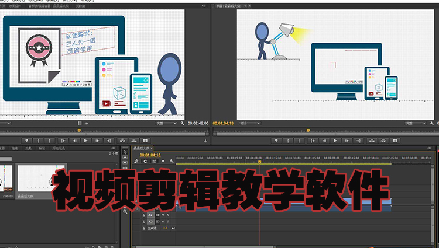This screenshot has height=248, width=439.
Task: Play the clip in the Source monitor
Action: 86,141
